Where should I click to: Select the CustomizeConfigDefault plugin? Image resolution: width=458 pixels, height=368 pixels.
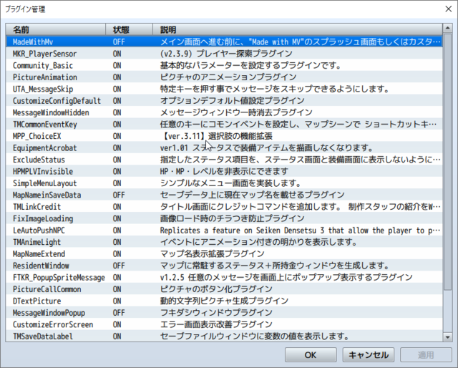pyautogui.click(x=224, y=100)
